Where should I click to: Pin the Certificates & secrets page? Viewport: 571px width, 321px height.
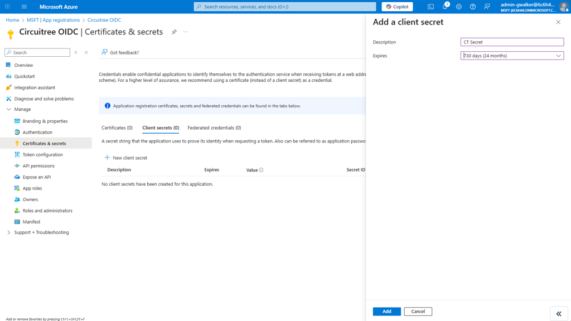pos(174,32)
